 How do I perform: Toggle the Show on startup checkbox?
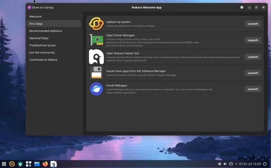29,7
